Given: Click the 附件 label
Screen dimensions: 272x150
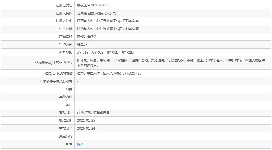Looking at the screenshot, I should click(69, 89).
